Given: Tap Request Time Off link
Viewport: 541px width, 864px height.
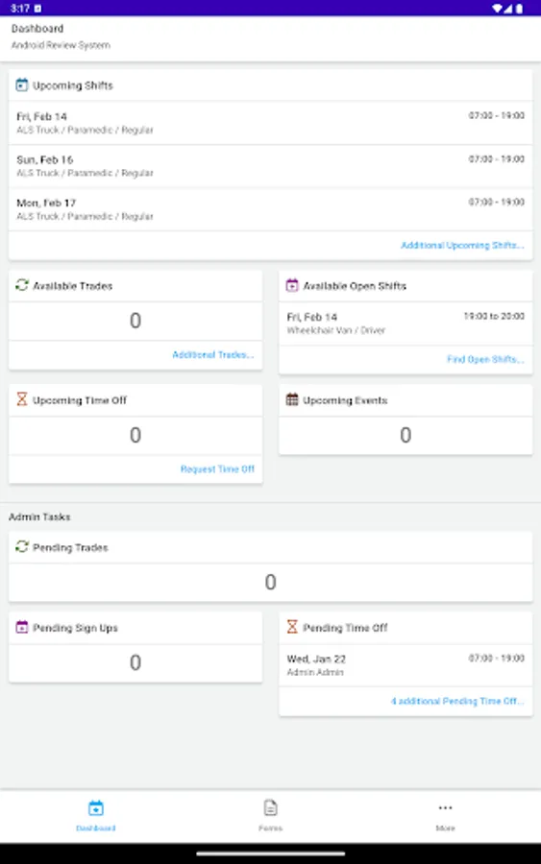Looking at the screenshot, I should click(217, 468).
